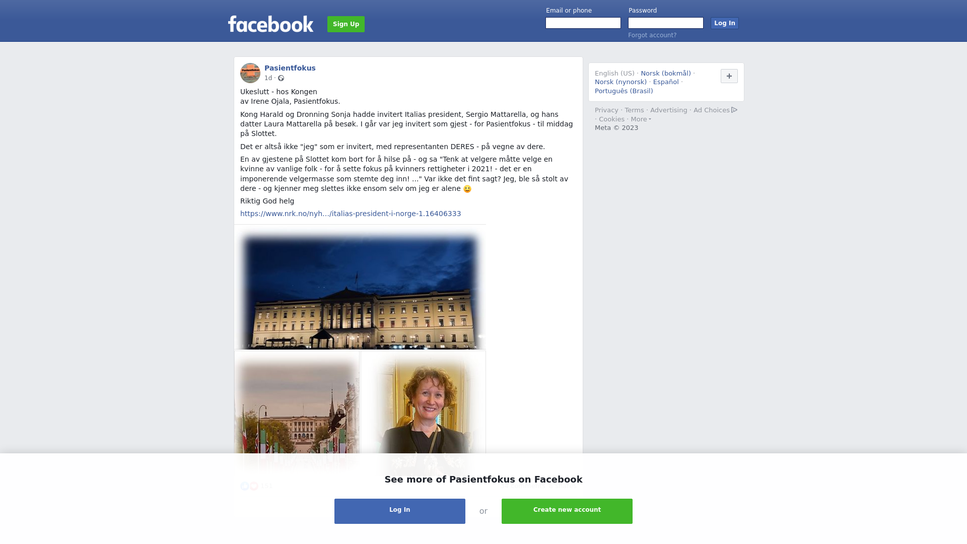Image resolution: width=967 pixels, height=544 pixels.
Task: Click the Log In button in header
Action: [x=725, y=23]
